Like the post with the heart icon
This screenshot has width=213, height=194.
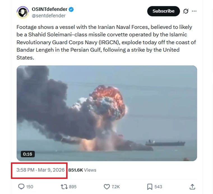pyautogui.click(x=107, y=186)
